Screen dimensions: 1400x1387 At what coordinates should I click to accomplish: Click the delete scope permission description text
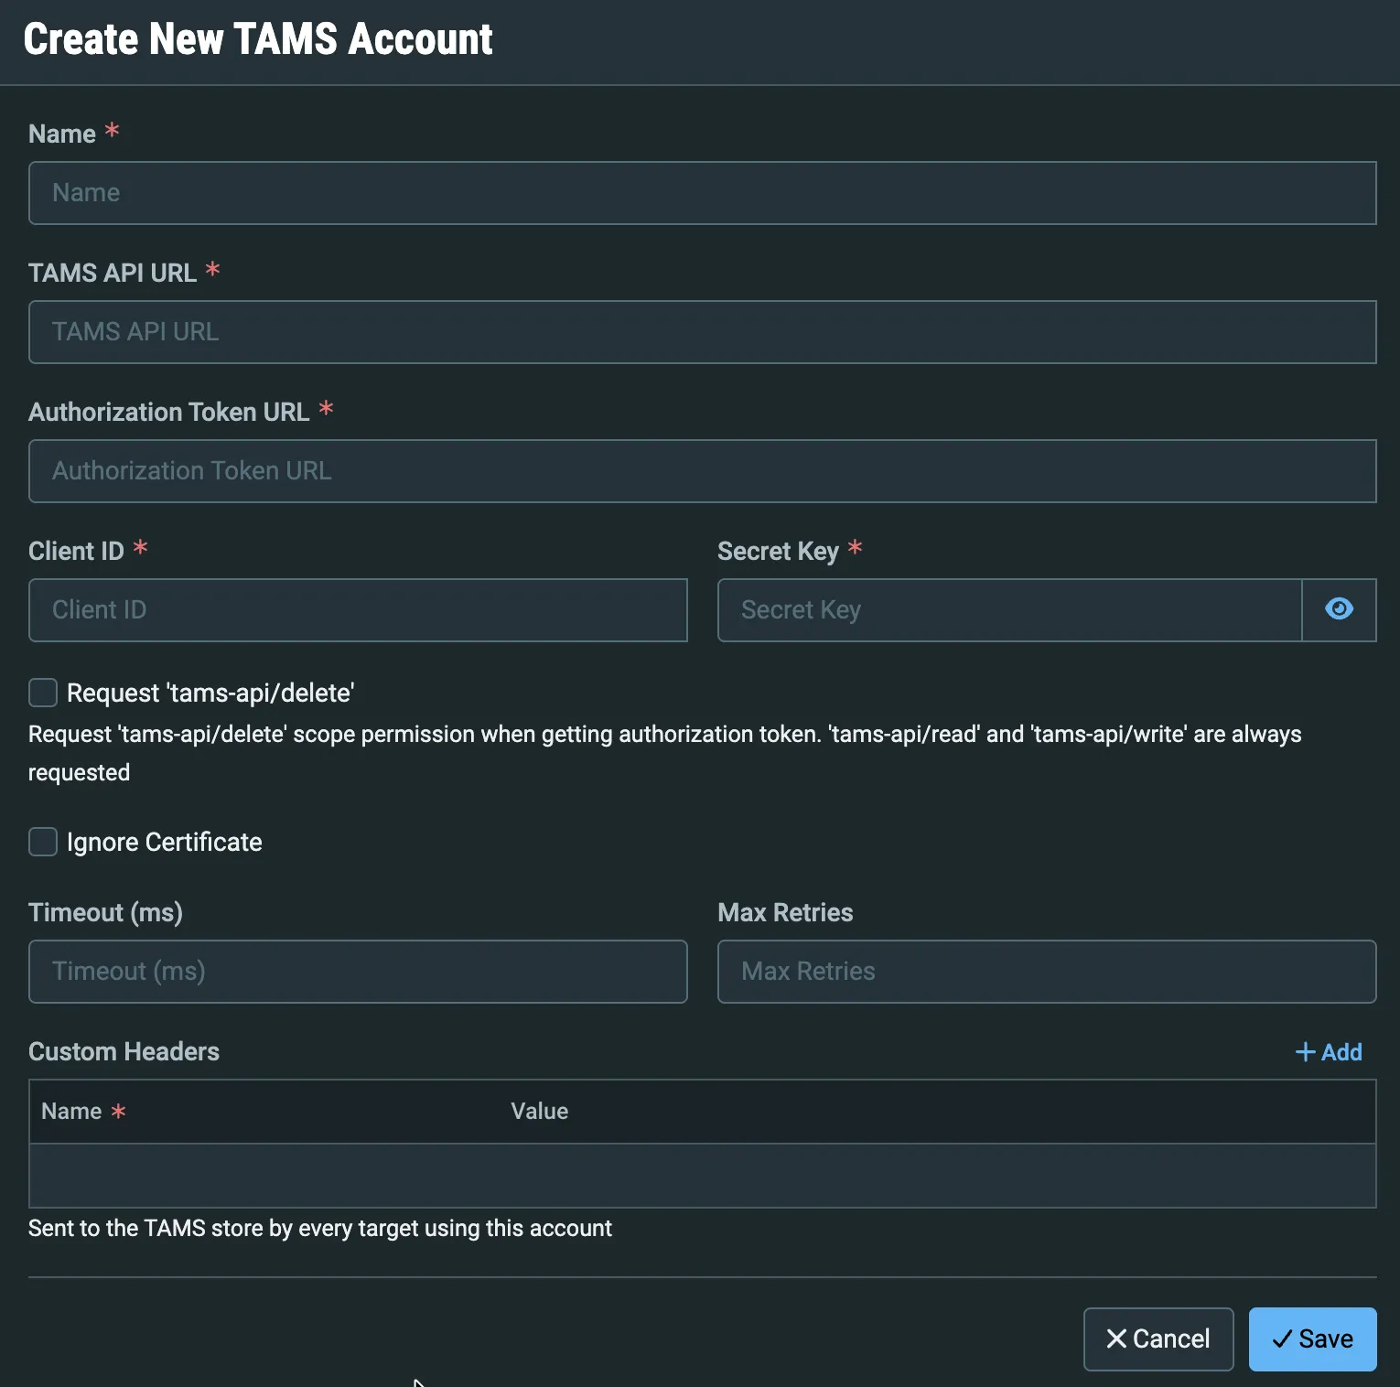pyautogui.click(x=665, y=753)
